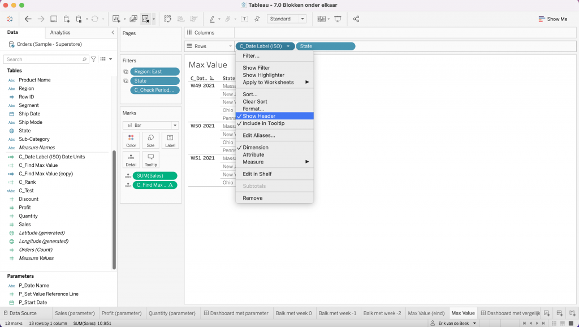
Task: Switch to the Analytics tab
Action: click(x=61, y=33)
